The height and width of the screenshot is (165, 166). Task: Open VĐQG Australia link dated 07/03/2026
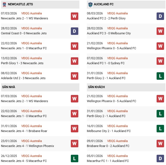coord(32,13)
